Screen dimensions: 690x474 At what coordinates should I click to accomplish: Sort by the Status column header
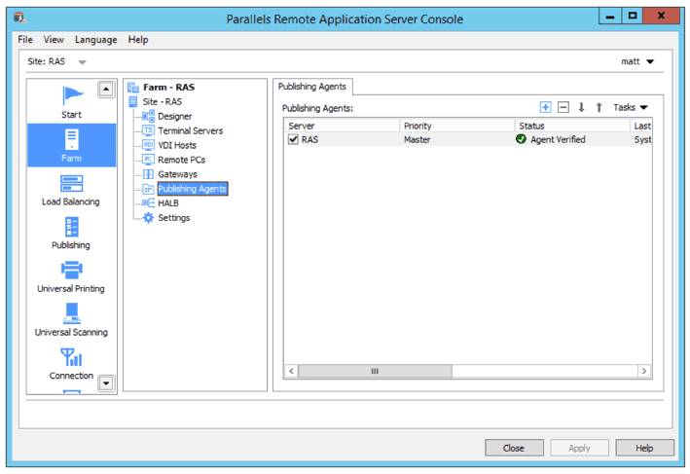pyautogui.click(x=572, y=126)
